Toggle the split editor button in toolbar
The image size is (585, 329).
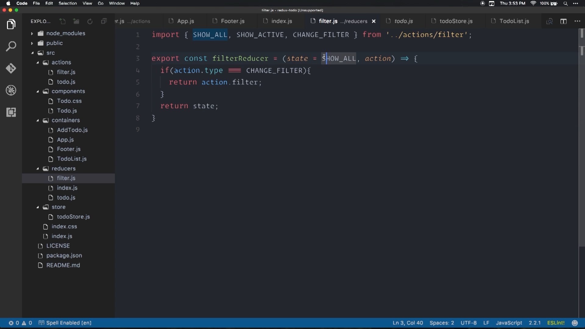[563, 21]
